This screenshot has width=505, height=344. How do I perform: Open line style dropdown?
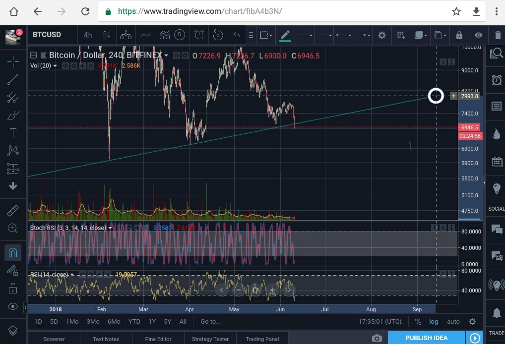click(x=305, y=35)
